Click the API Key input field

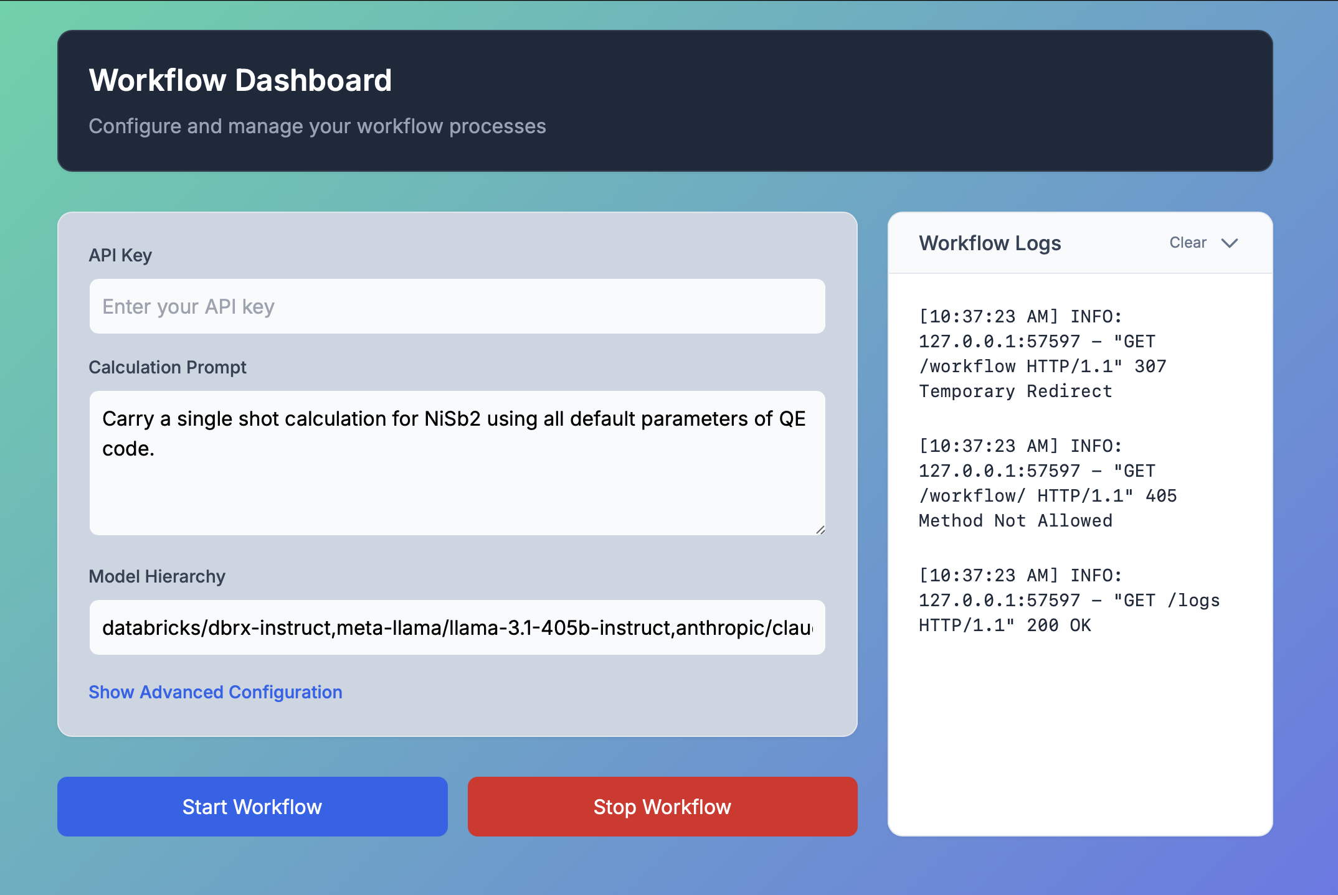pyautogui.click(x=457, y=306)
